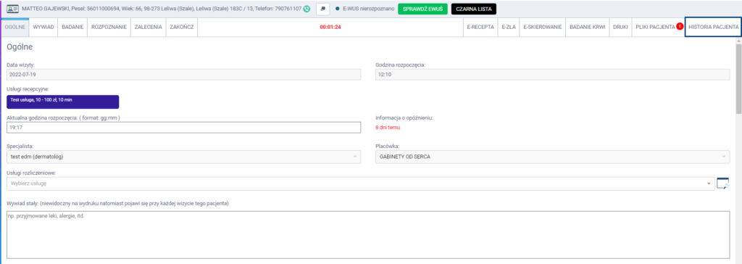Open the E-ZLA tab
The width and height of the screenshot is (742, 264).
509,28
